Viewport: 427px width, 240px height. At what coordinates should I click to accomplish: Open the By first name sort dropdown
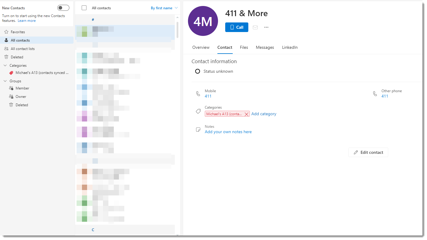[x=164, y=8]
